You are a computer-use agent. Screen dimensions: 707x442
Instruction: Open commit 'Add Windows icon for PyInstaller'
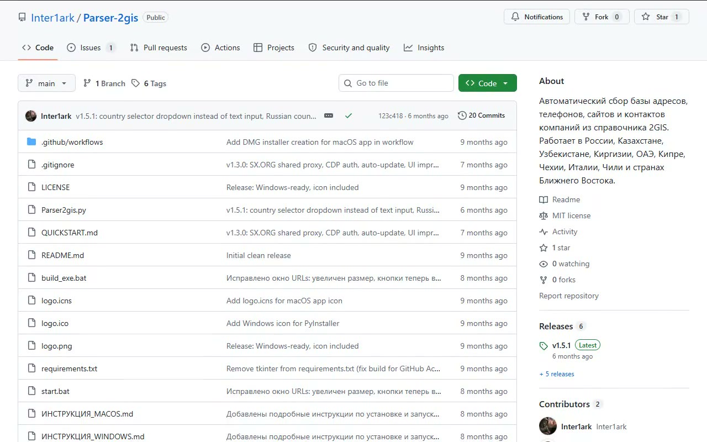tap(283, 323)
